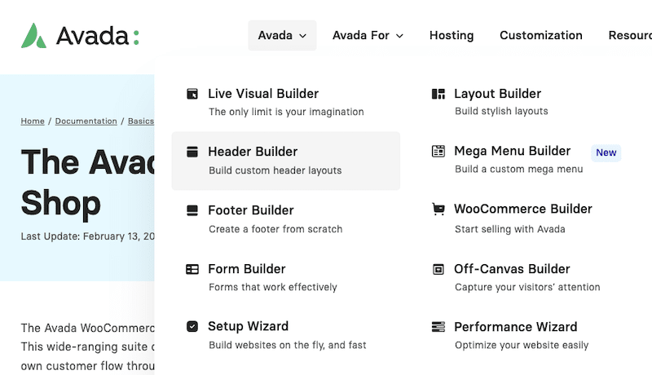Click the Form Builder icon
Image resolution: width=652 pixels, height=375 pixels.
point(192,269)
